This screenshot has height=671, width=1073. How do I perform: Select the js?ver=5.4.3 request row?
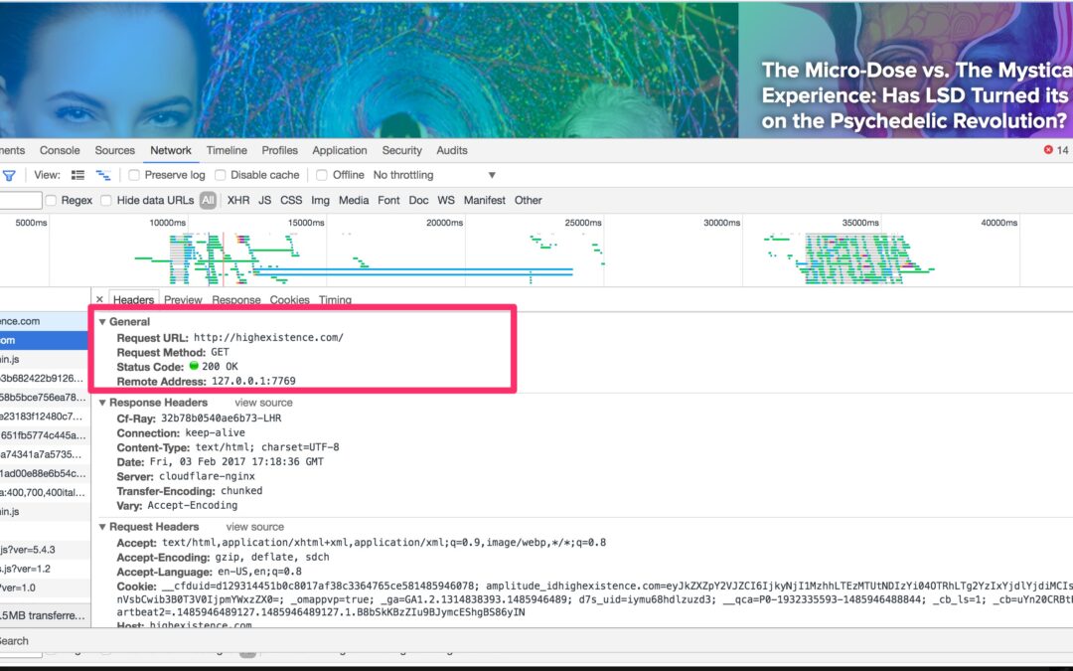pyautogui.click(x=45, y=550)
